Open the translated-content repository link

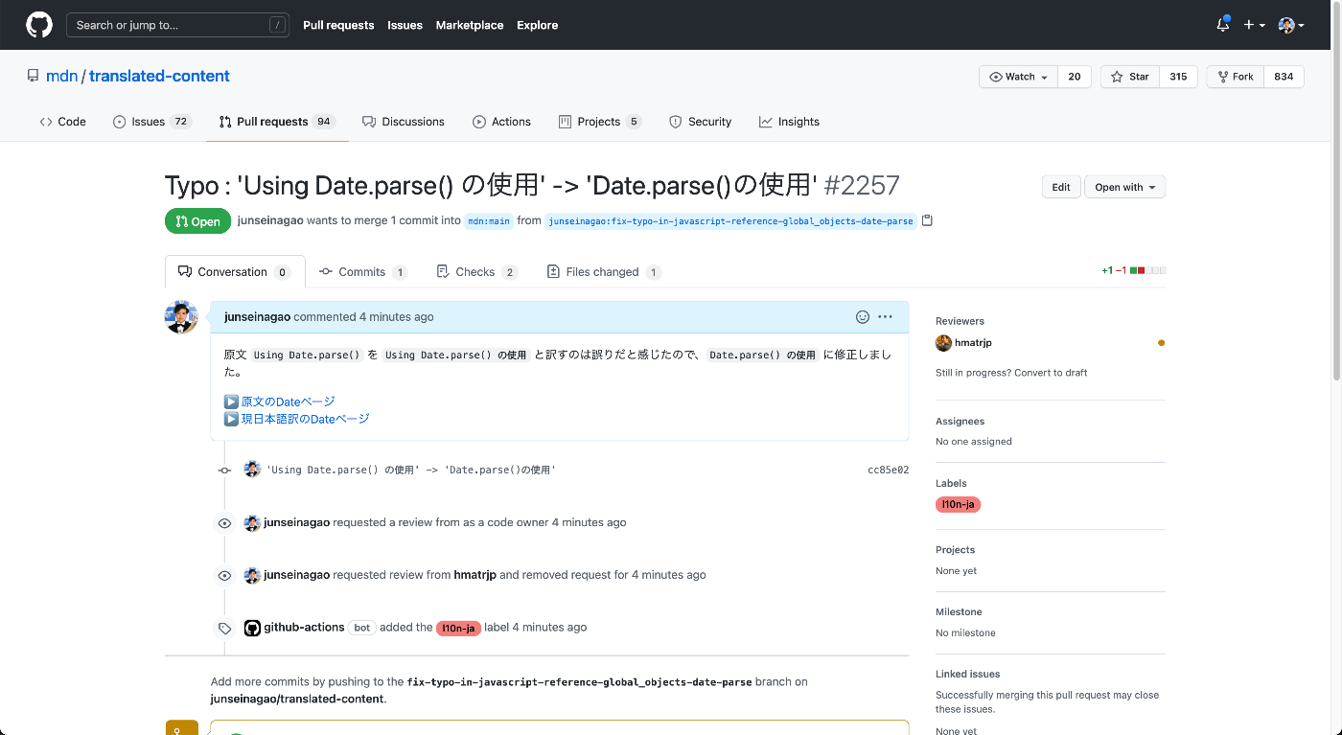pos(159,76)
